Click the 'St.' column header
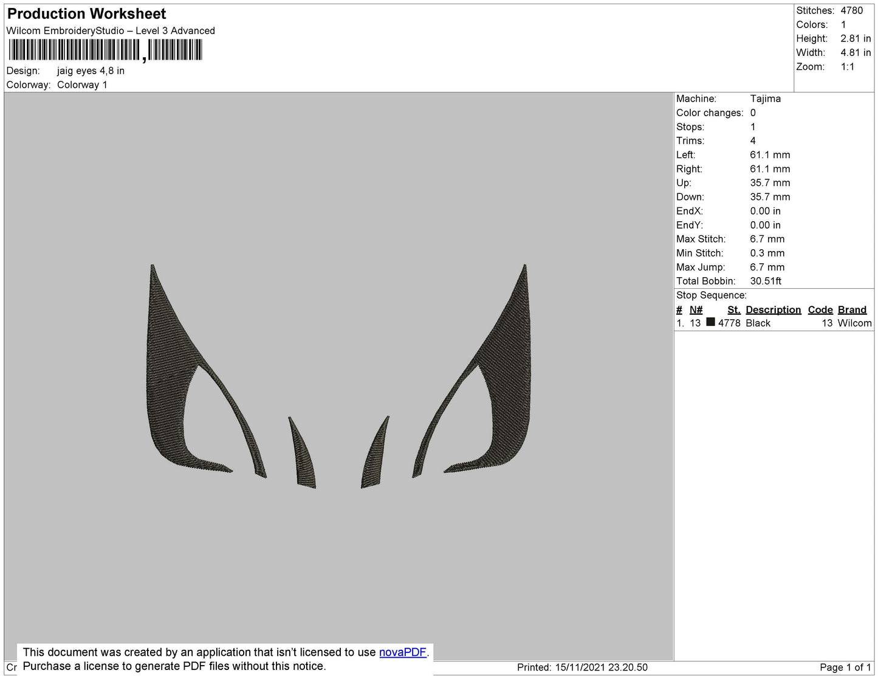878x679 pixels. pyautogui.click(x=733, y=310)
